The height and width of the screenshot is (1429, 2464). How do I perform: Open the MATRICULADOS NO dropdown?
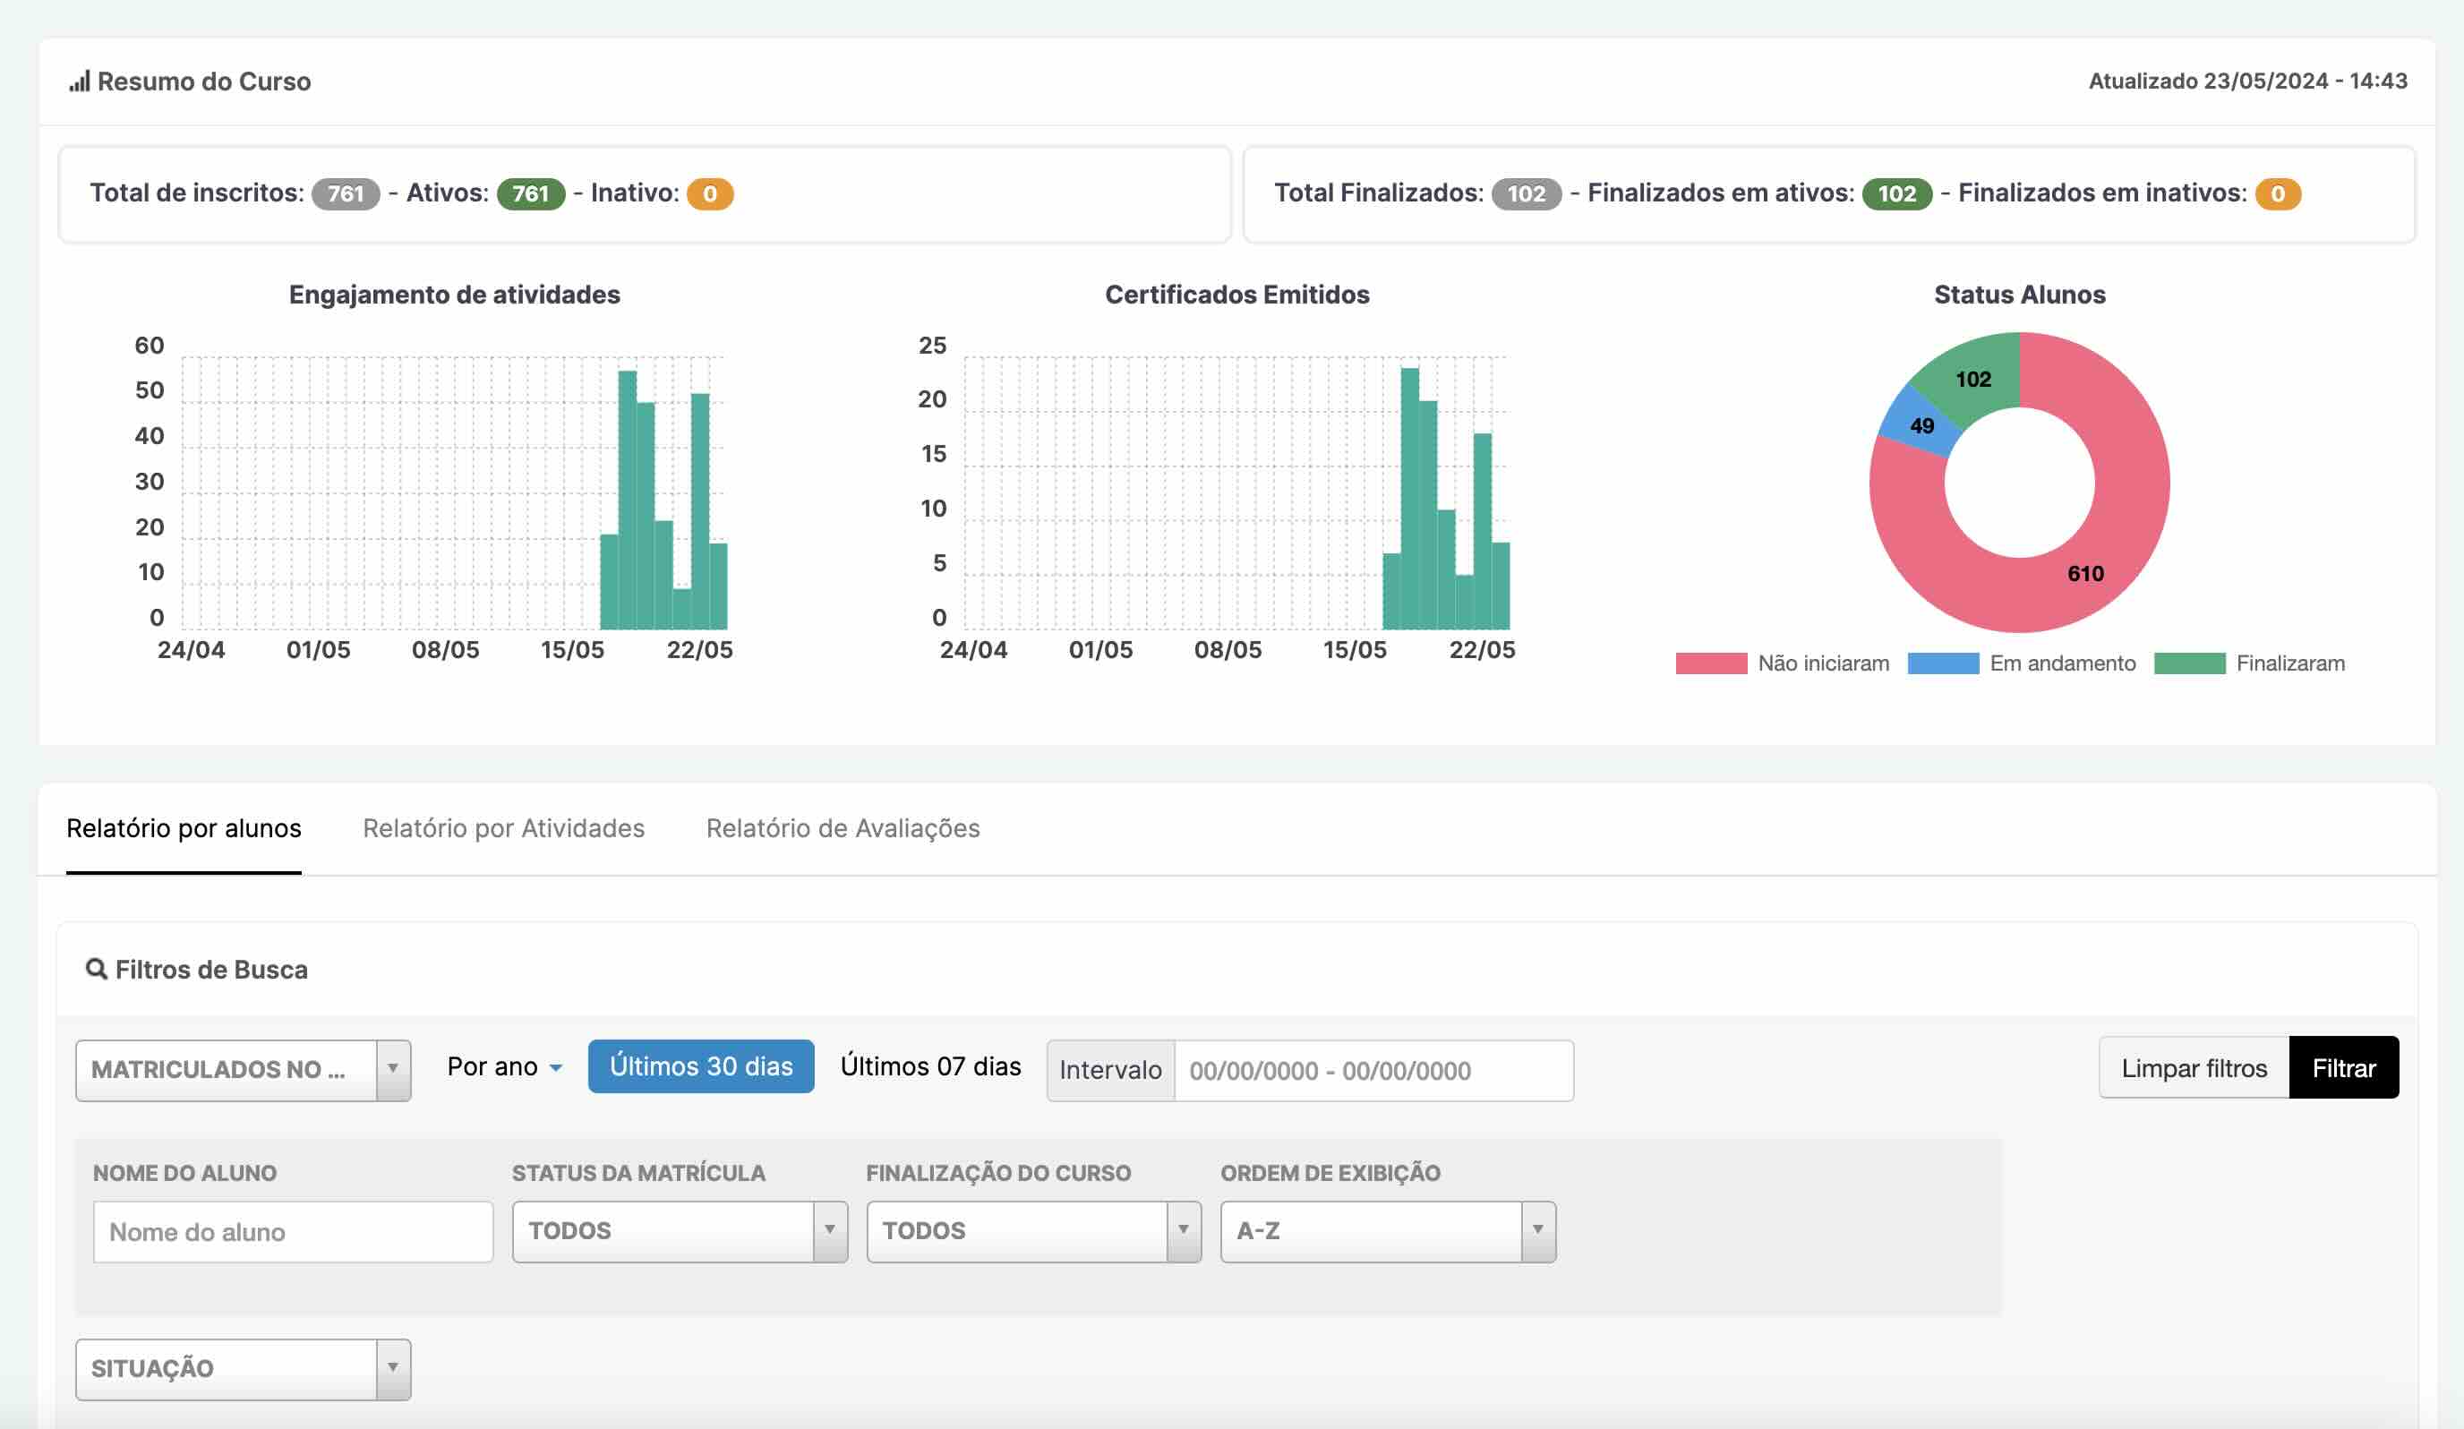(x=244, y=1070)
